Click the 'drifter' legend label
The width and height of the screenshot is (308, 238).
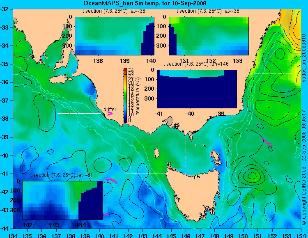tap(110, 109)
